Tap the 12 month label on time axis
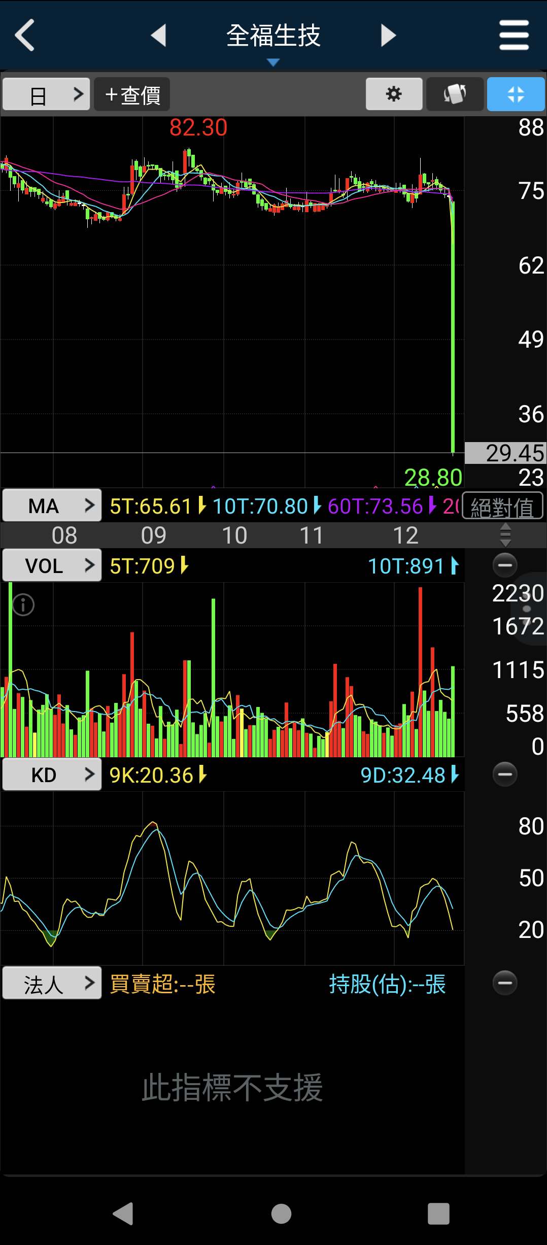The width and height of the screenshot is (547, 1245). 405,535
